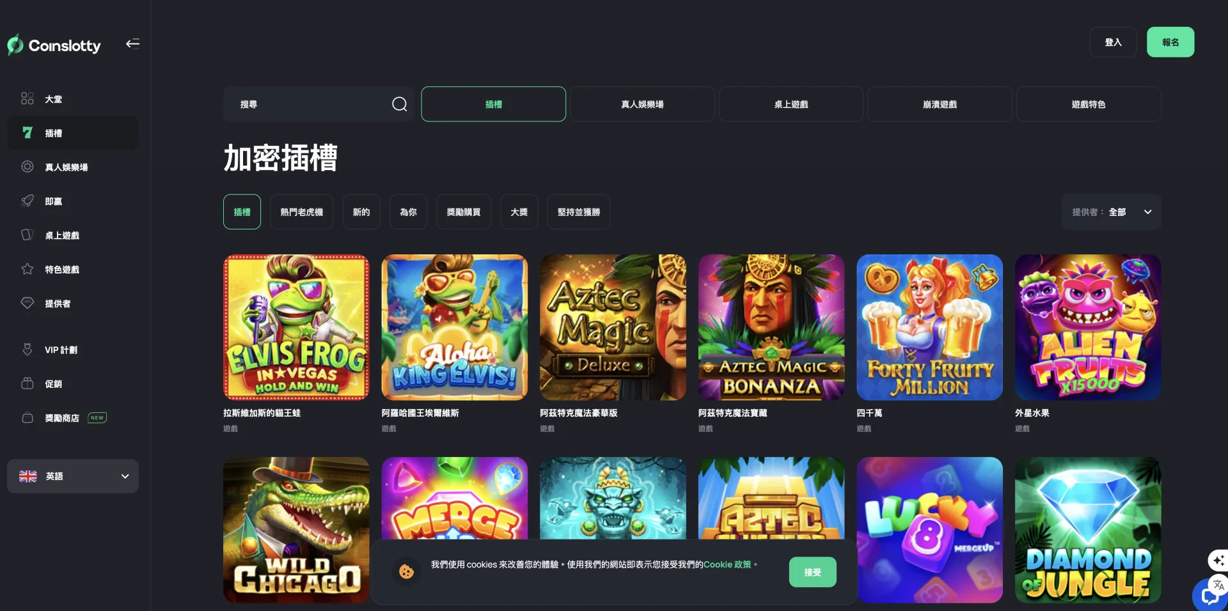This screenshot has height=611, width=1228.
Task: Click the 報名 sign-up button
Action: coord(1170,42)
